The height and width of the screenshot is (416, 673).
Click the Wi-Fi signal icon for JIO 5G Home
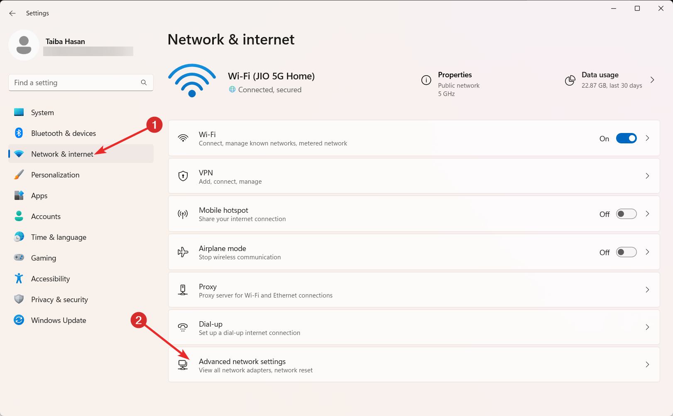tap(191, 80)
